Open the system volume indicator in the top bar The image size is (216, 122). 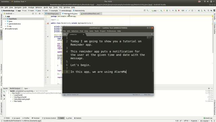coord(208,1)
